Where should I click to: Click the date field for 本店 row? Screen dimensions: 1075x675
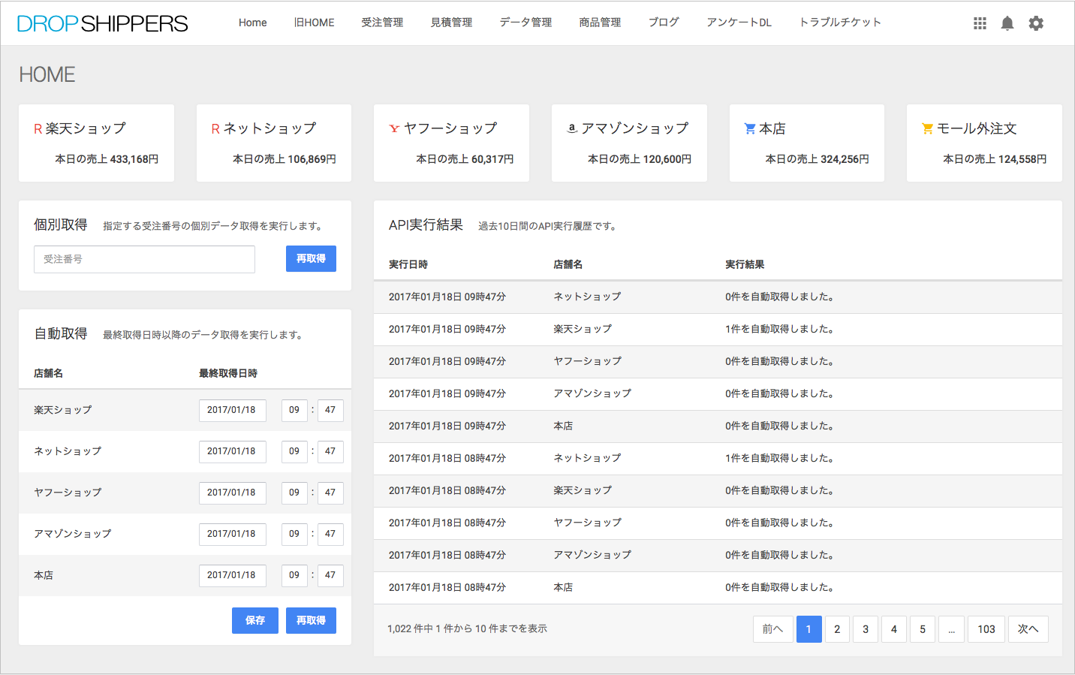click(x=232, y=576)
